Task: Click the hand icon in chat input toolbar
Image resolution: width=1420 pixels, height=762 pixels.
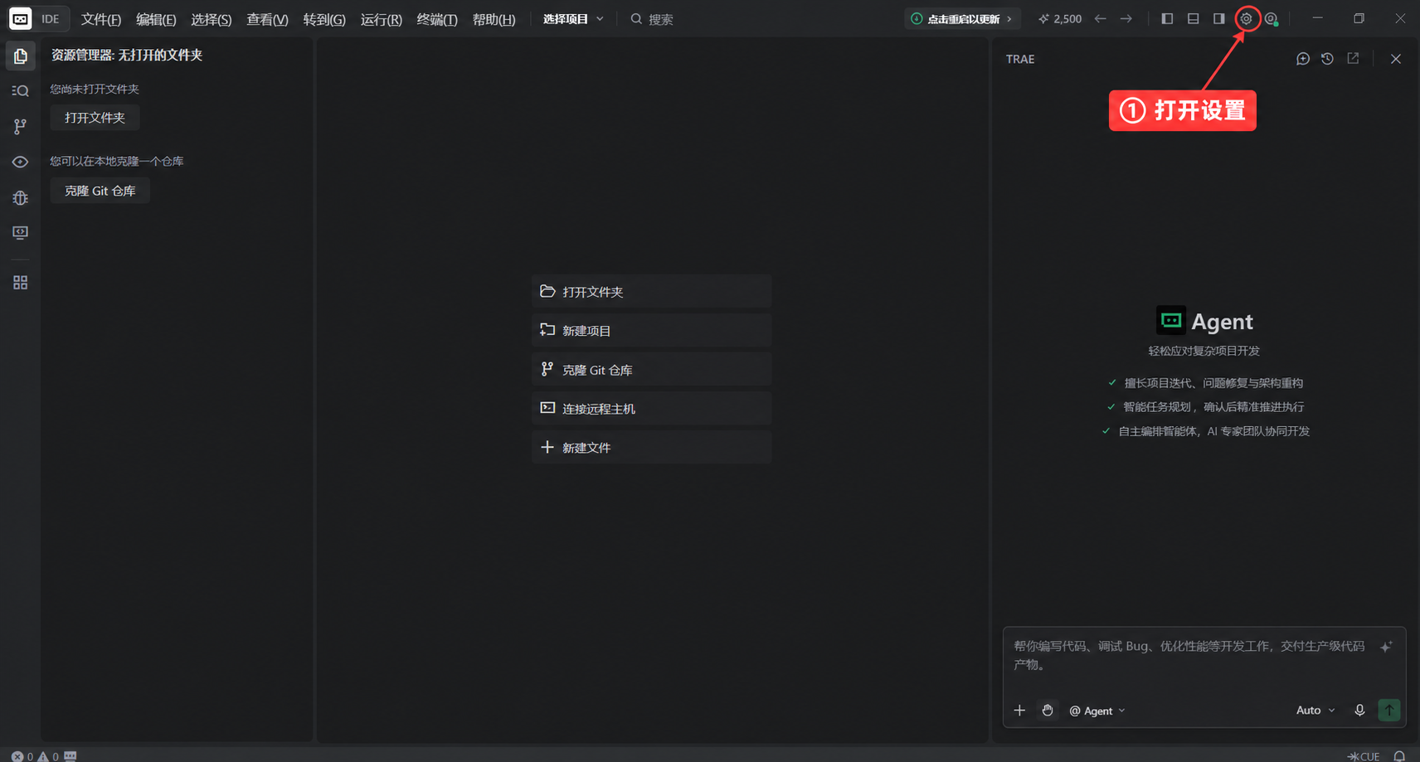Action: (1048, 711)
